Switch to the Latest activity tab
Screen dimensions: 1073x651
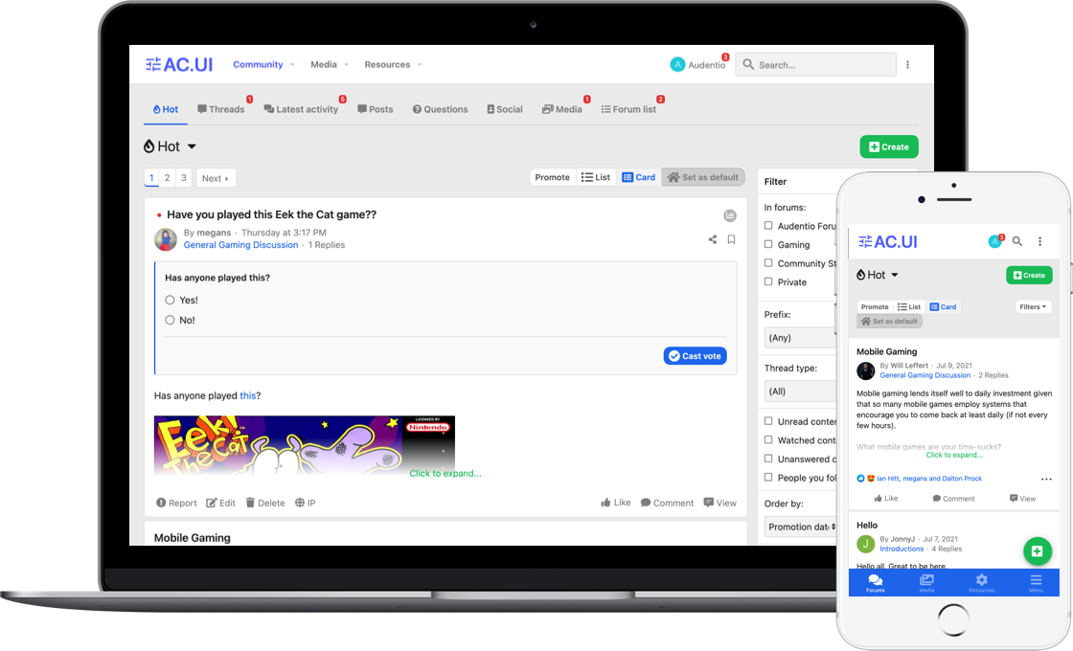point(302,109)
